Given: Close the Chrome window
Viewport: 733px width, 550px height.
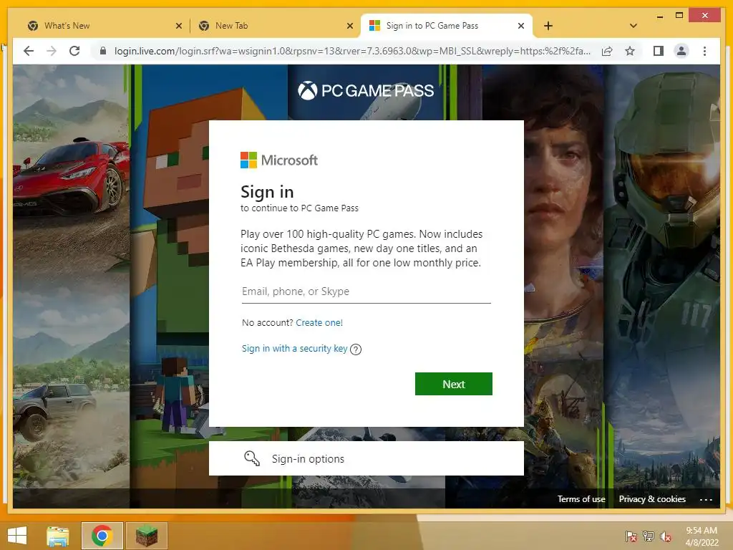Looking at the screenshot, I should (705, 16).
